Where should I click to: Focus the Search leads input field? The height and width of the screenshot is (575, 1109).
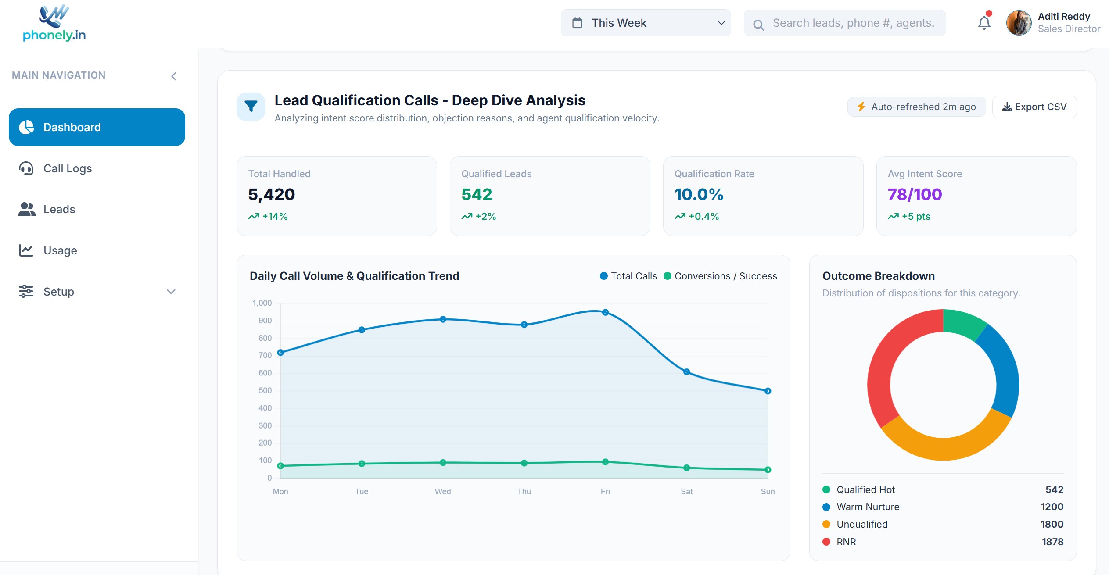pos(845,23)
